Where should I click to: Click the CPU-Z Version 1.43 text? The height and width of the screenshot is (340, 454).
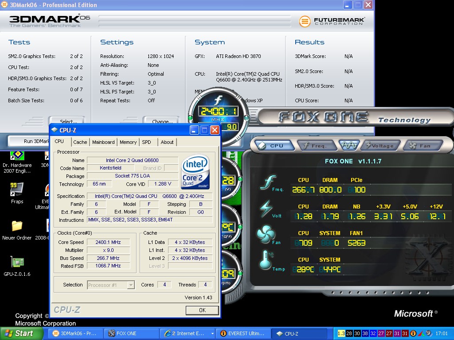[198, 297]
